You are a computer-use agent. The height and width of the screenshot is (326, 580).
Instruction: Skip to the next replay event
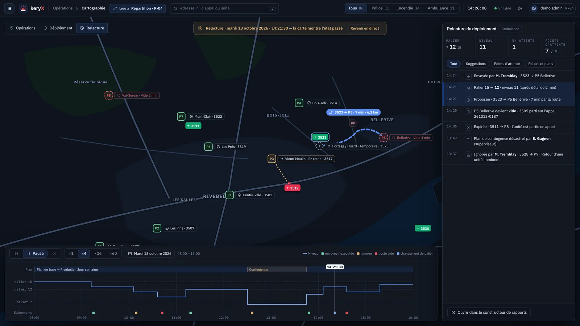tap(54, 254)
